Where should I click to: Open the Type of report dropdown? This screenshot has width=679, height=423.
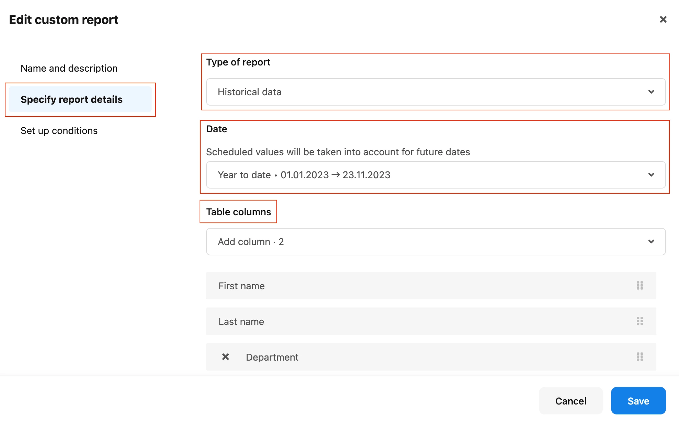[436, 92]
